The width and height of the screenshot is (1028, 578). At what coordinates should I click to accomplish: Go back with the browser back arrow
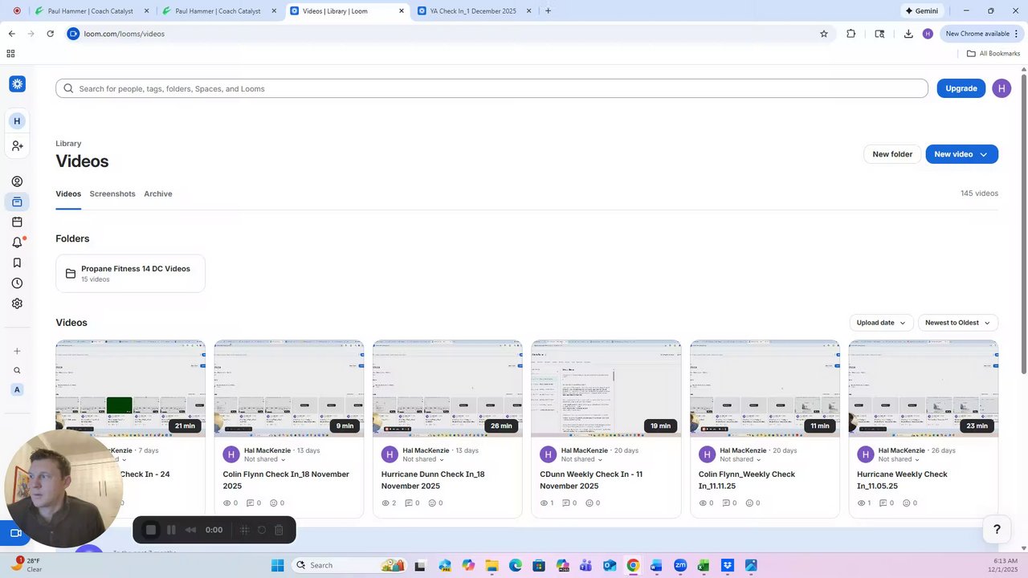pyautogui.click(x=11, y=34)
